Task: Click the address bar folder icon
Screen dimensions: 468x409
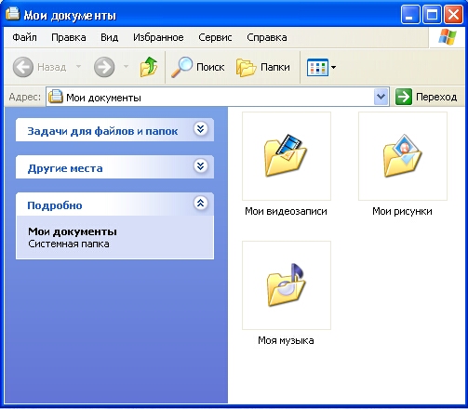Action: point(56,97)
